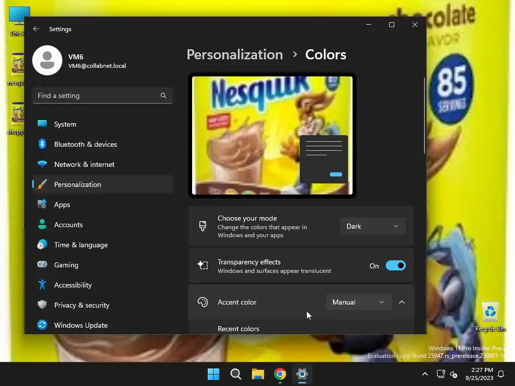Open This PC desktop icon
515x386 pixels.
(18, 21)
